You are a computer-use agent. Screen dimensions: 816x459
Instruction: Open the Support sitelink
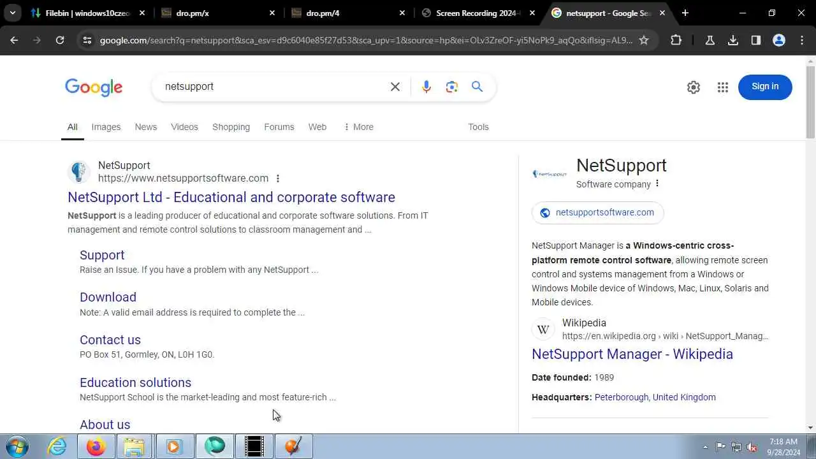[102, 255]
